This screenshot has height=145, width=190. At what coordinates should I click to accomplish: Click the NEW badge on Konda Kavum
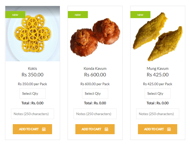(78, 15)
